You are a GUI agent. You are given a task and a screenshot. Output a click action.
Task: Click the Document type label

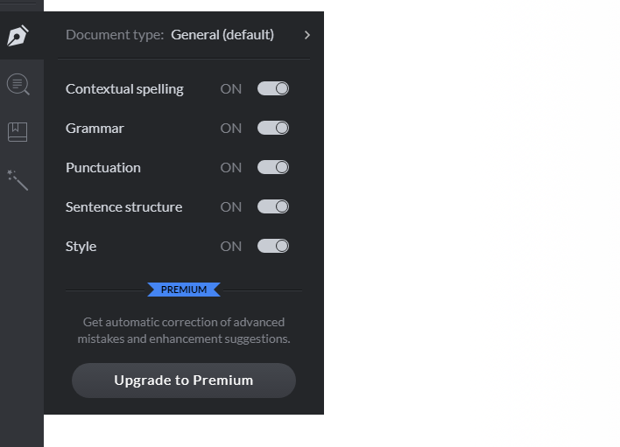point(115,35)
